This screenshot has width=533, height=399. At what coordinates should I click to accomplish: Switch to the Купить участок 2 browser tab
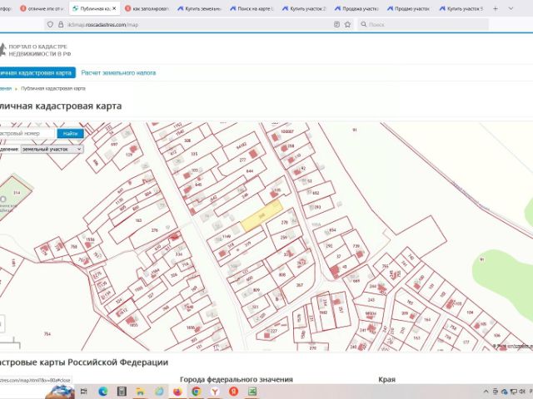point(304,8)
